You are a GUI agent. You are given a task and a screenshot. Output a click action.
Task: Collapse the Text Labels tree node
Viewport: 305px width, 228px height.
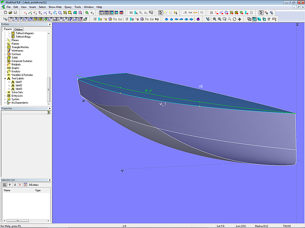(5, 79)
